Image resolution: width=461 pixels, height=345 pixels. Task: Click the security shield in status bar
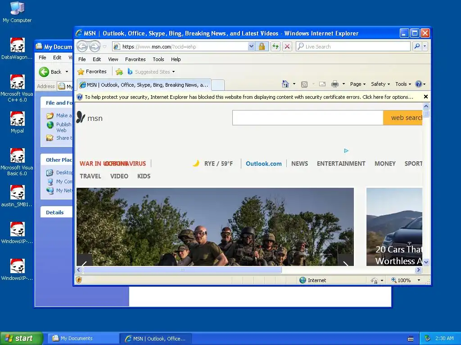click(79, 280)
